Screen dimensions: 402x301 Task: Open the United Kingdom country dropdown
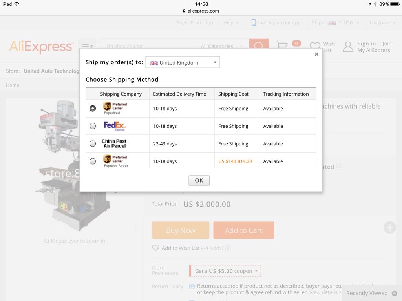point(183,62)
